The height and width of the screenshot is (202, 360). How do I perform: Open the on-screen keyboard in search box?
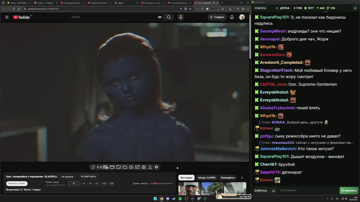click(160, 17)
